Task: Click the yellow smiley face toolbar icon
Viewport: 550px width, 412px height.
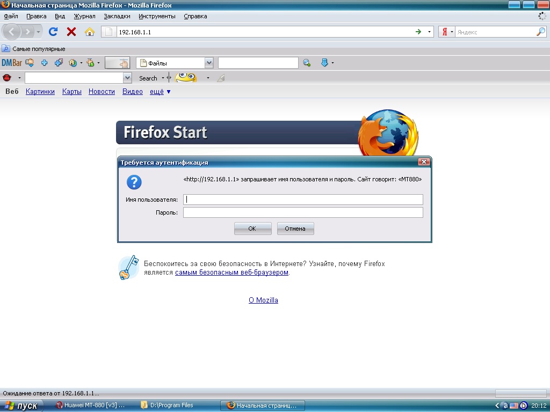Action: [x=186, y=78]
